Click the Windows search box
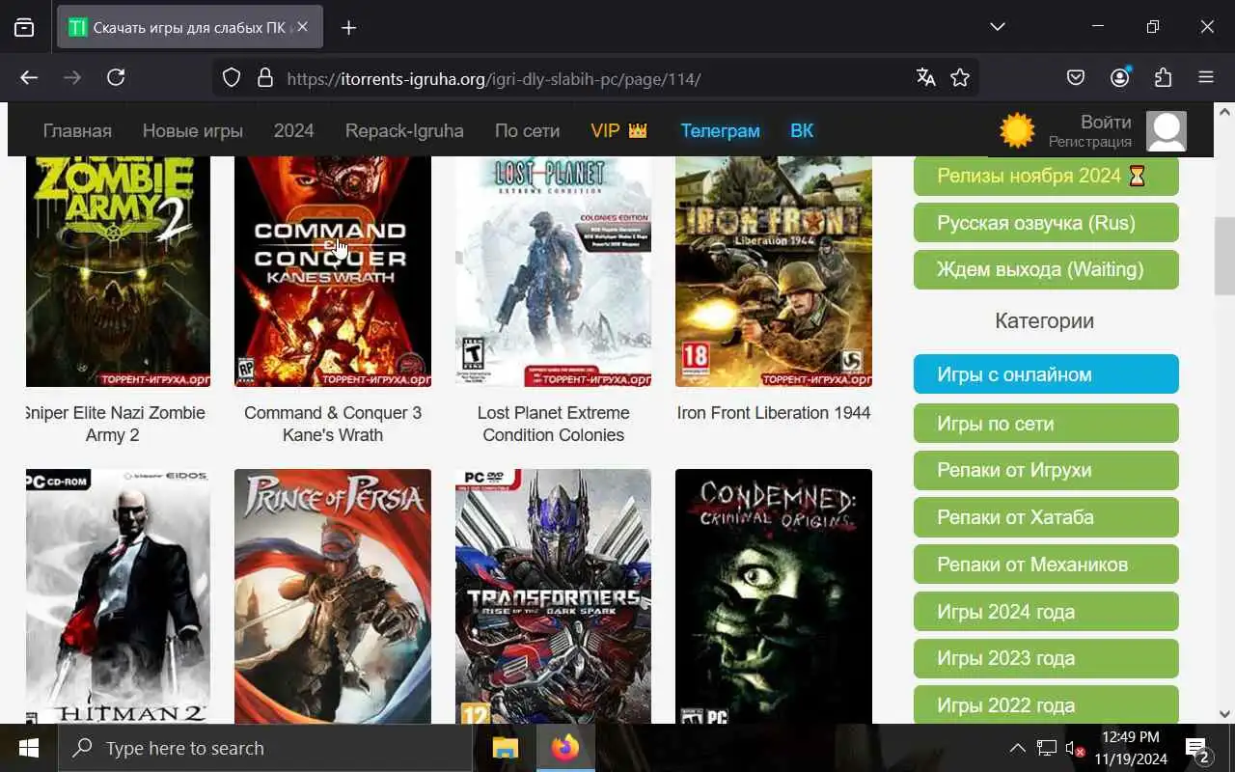The height and width of the screenshot is (772, 1235). (x=265, y=748)
